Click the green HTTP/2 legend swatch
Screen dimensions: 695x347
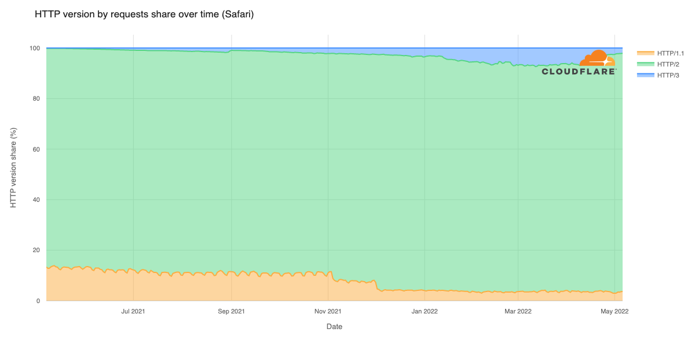tap(645, 64)
